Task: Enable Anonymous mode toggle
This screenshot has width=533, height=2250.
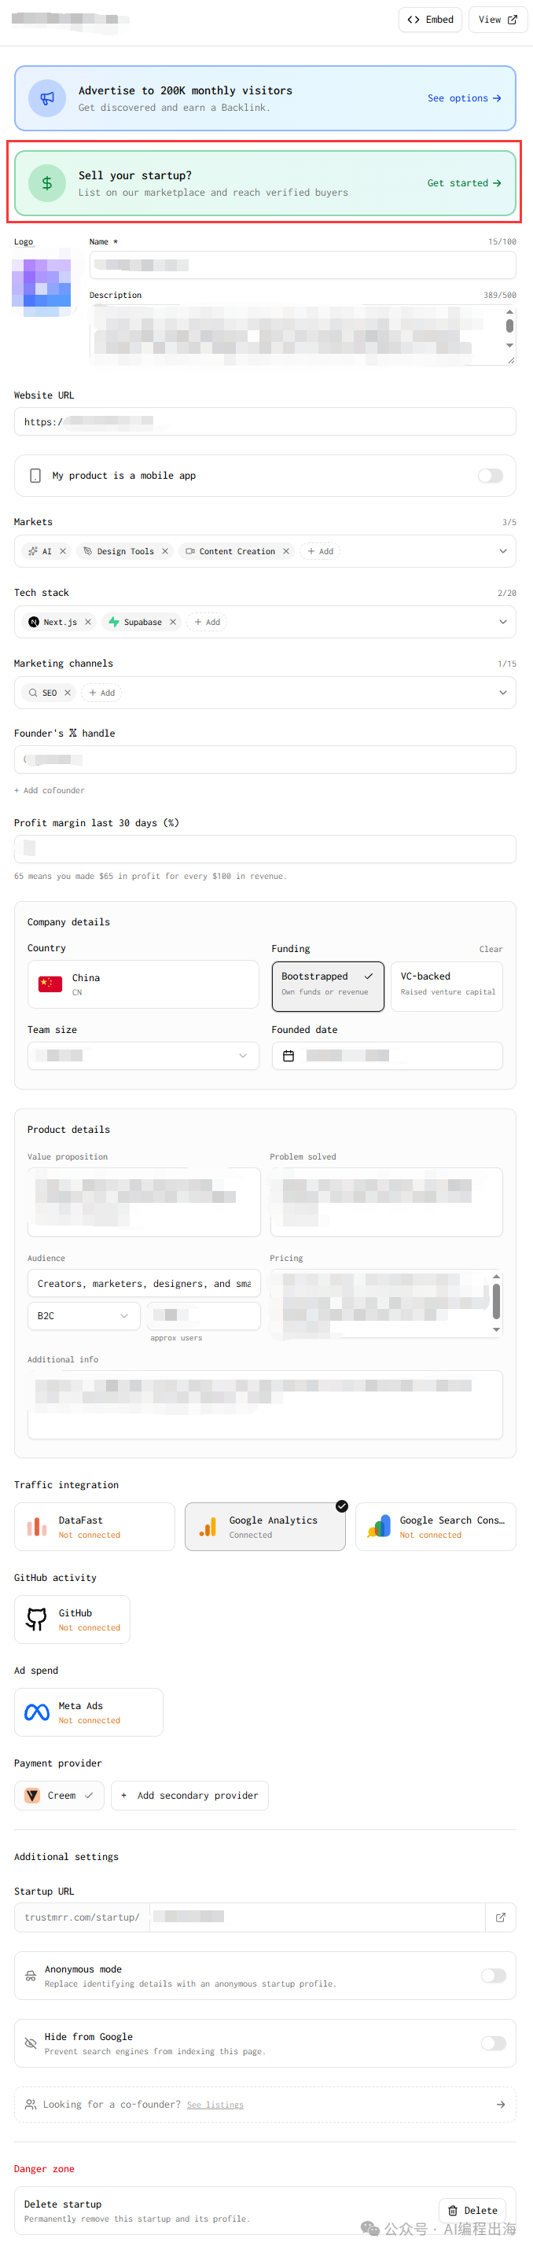Action: [494, 1976]
